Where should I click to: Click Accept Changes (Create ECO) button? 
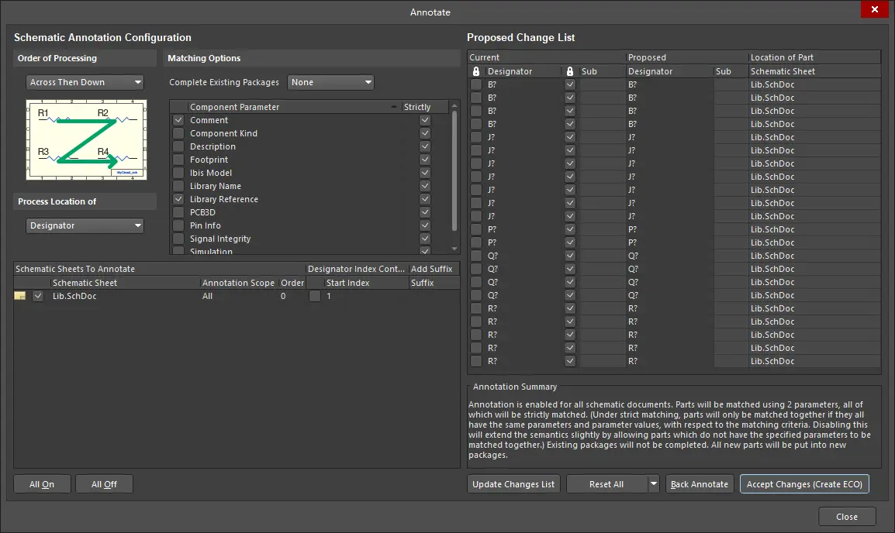click(804, 484)
